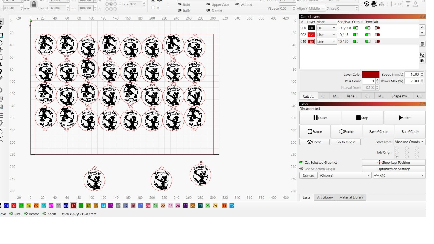Click the gear-shaped tool in left toolbar
Image resolution: width=434 pixels, height=244 pixels.
pyautogui.click(x=1, y=123)
